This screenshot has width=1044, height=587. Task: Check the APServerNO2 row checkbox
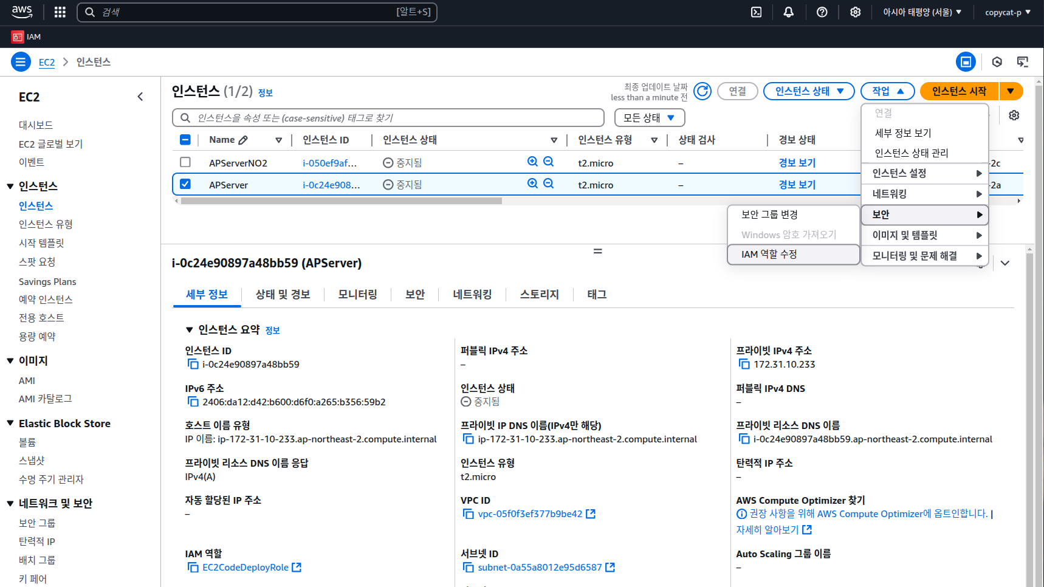click(x=185, y=162)
